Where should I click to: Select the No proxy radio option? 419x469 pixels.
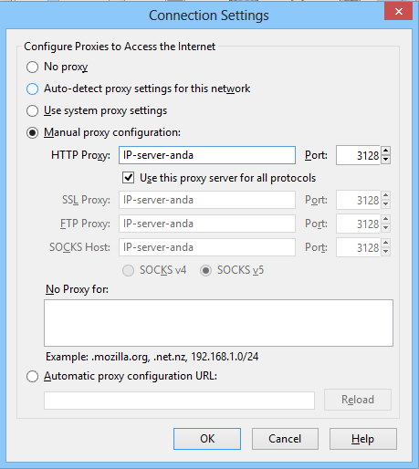coord(32,67)
